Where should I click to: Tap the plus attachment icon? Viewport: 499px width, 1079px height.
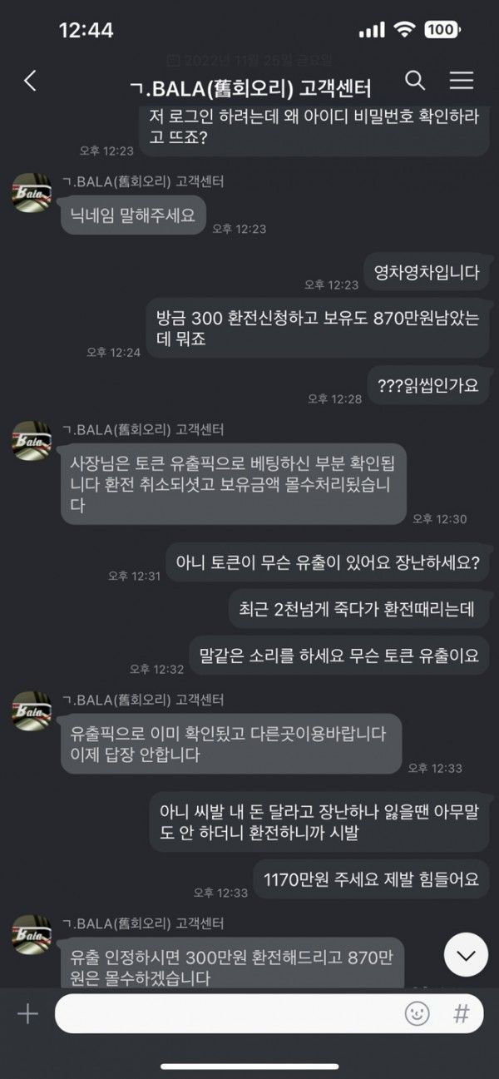coord(27,1013)
